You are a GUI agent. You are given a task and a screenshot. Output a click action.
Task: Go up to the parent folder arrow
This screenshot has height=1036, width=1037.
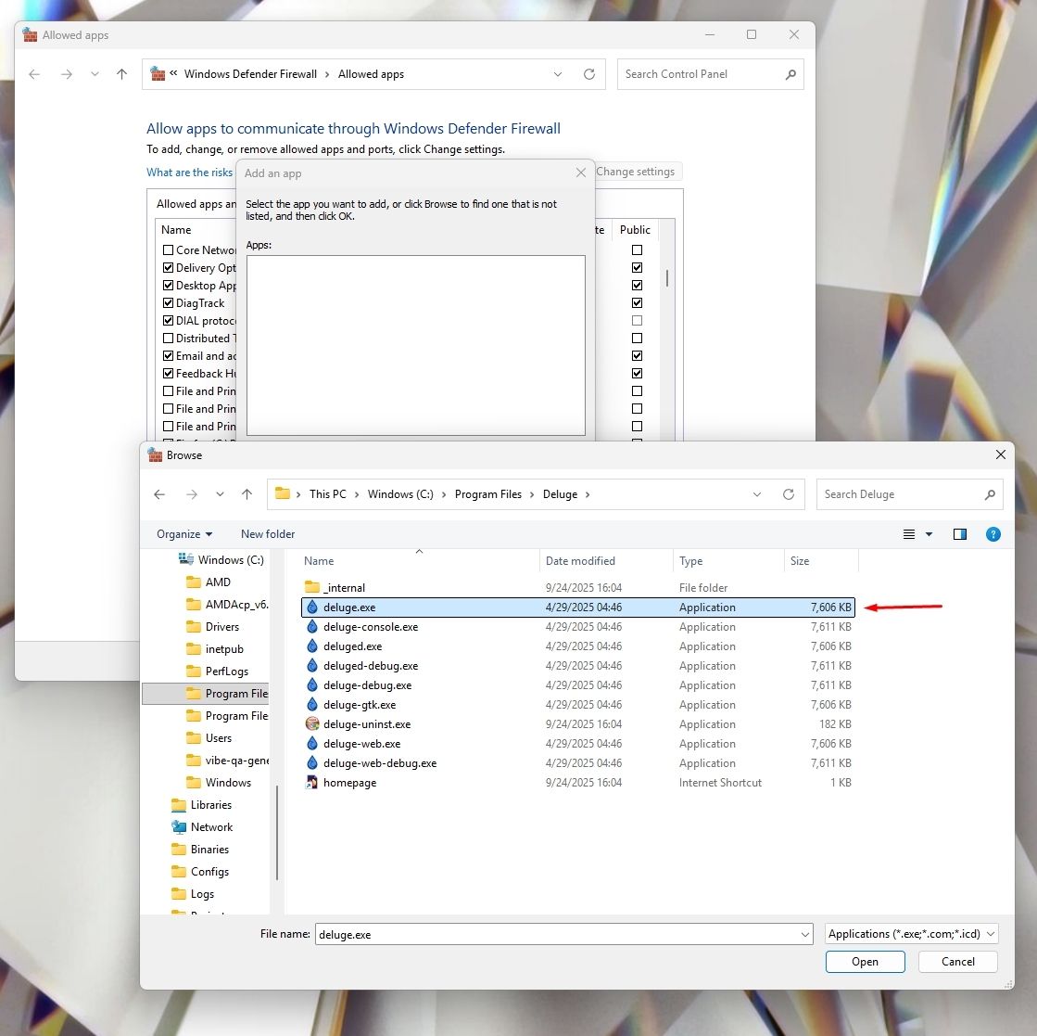coord(247,494)
